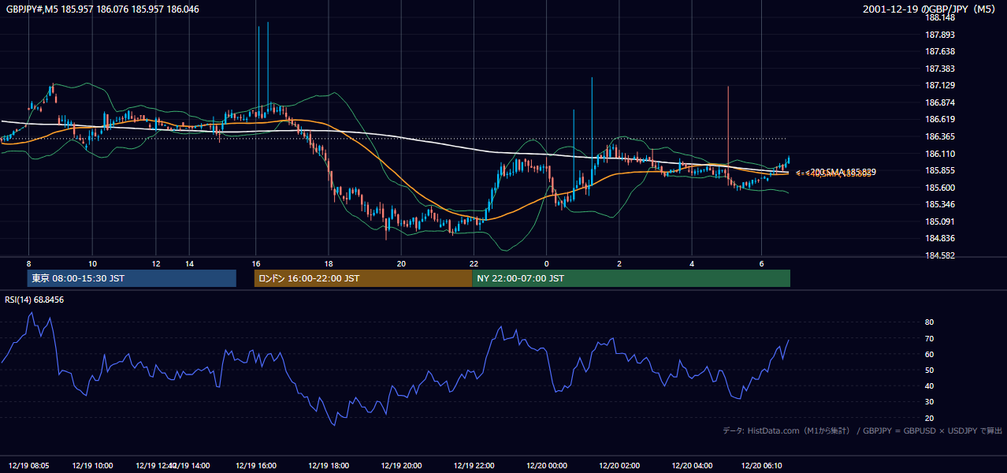
Task: Click hour label 16 under price chart
Action: 256,263
